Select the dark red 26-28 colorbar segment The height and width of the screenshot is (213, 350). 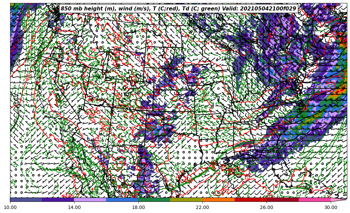(x=282, y=200)
